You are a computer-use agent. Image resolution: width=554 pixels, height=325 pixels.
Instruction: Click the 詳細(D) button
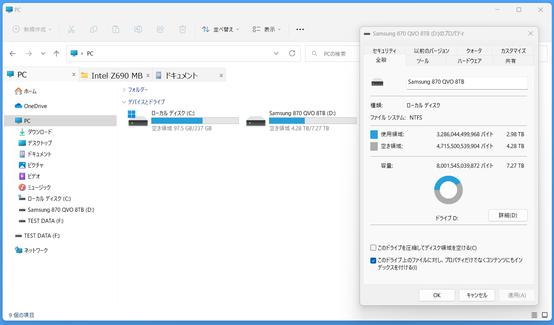click(508, 215)
